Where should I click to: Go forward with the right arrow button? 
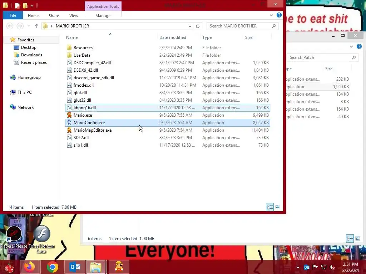[x=20, y=26]
